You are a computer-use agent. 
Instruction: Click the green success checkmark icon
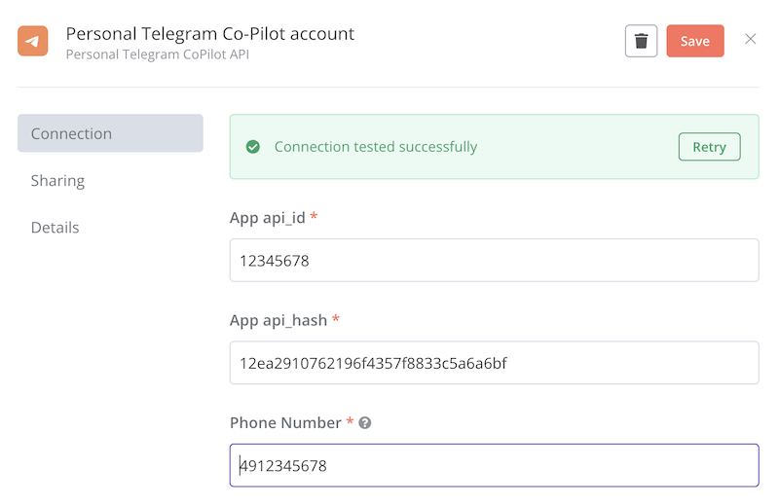253,147
